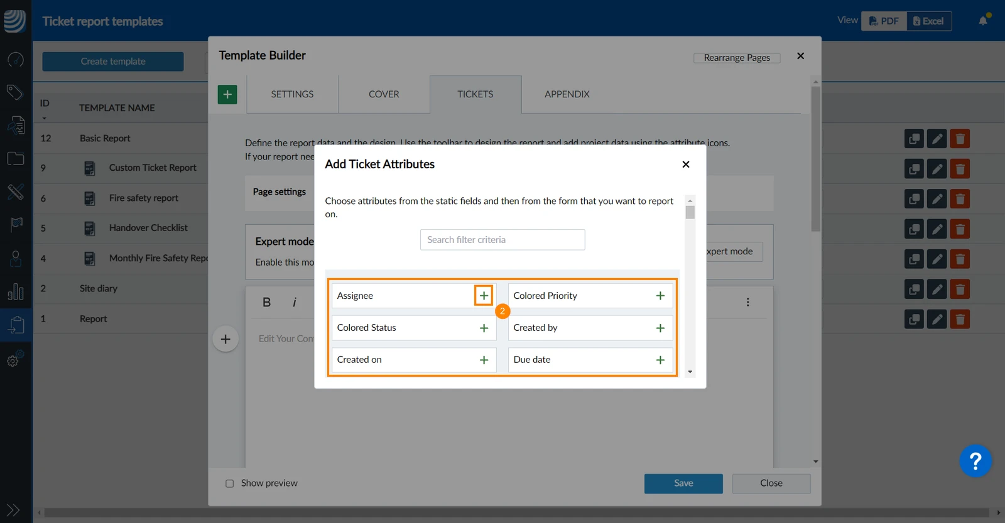Screen dimensions: 1005x523
Task: Expand the sidebar with double chevron
Action: (13, 510)
